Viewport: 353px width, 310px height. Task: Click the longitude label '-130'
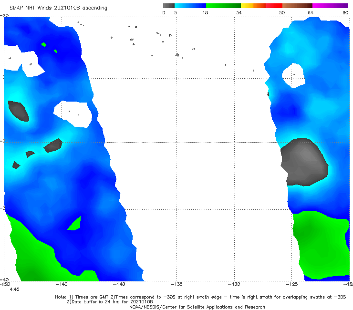click(x=234, y=284)
